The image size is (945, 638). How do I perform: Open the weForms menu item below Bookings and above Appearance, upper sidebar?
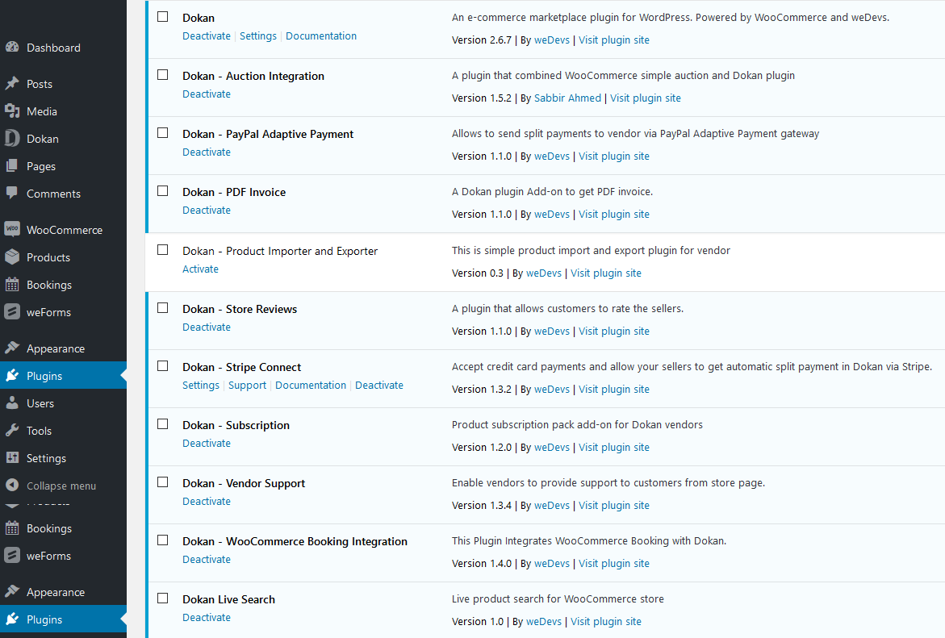coord(63,312)
